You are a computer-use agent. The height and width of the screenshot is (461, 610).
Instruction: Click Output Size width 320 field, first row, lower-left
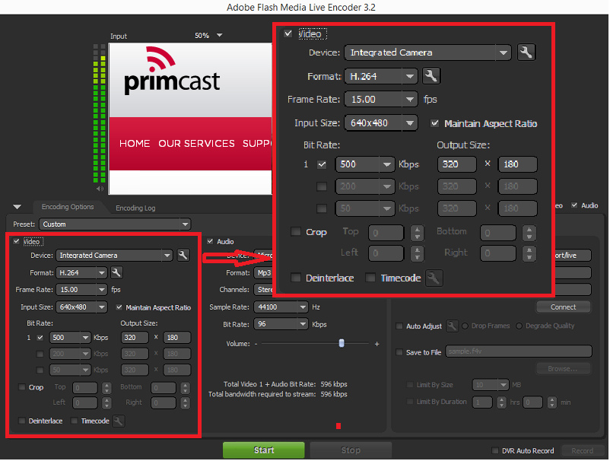point(135,337)
